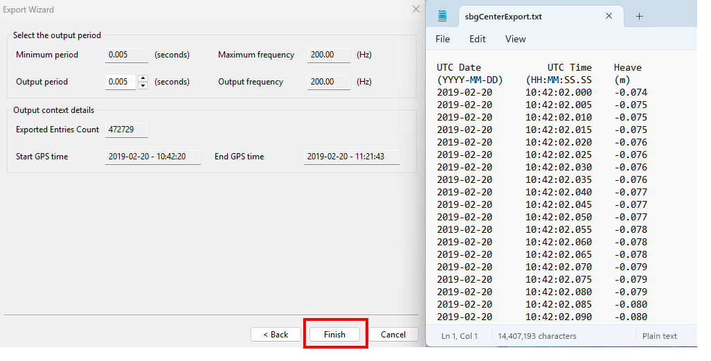711x361 pixels.
Task: Click the UTC Date column header text
Action: coord(459,68)
